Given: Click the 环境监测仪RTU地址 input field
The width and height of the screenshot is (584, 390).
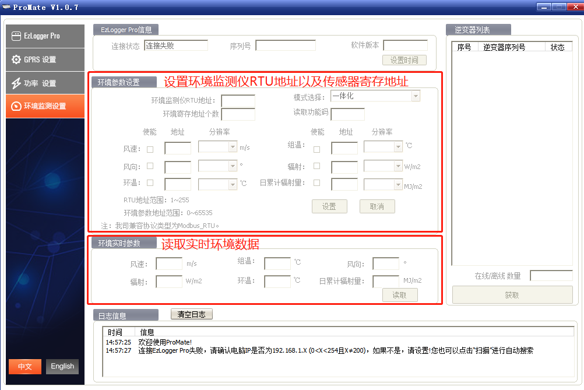Looking at the screenshot, I should (238, 101).
